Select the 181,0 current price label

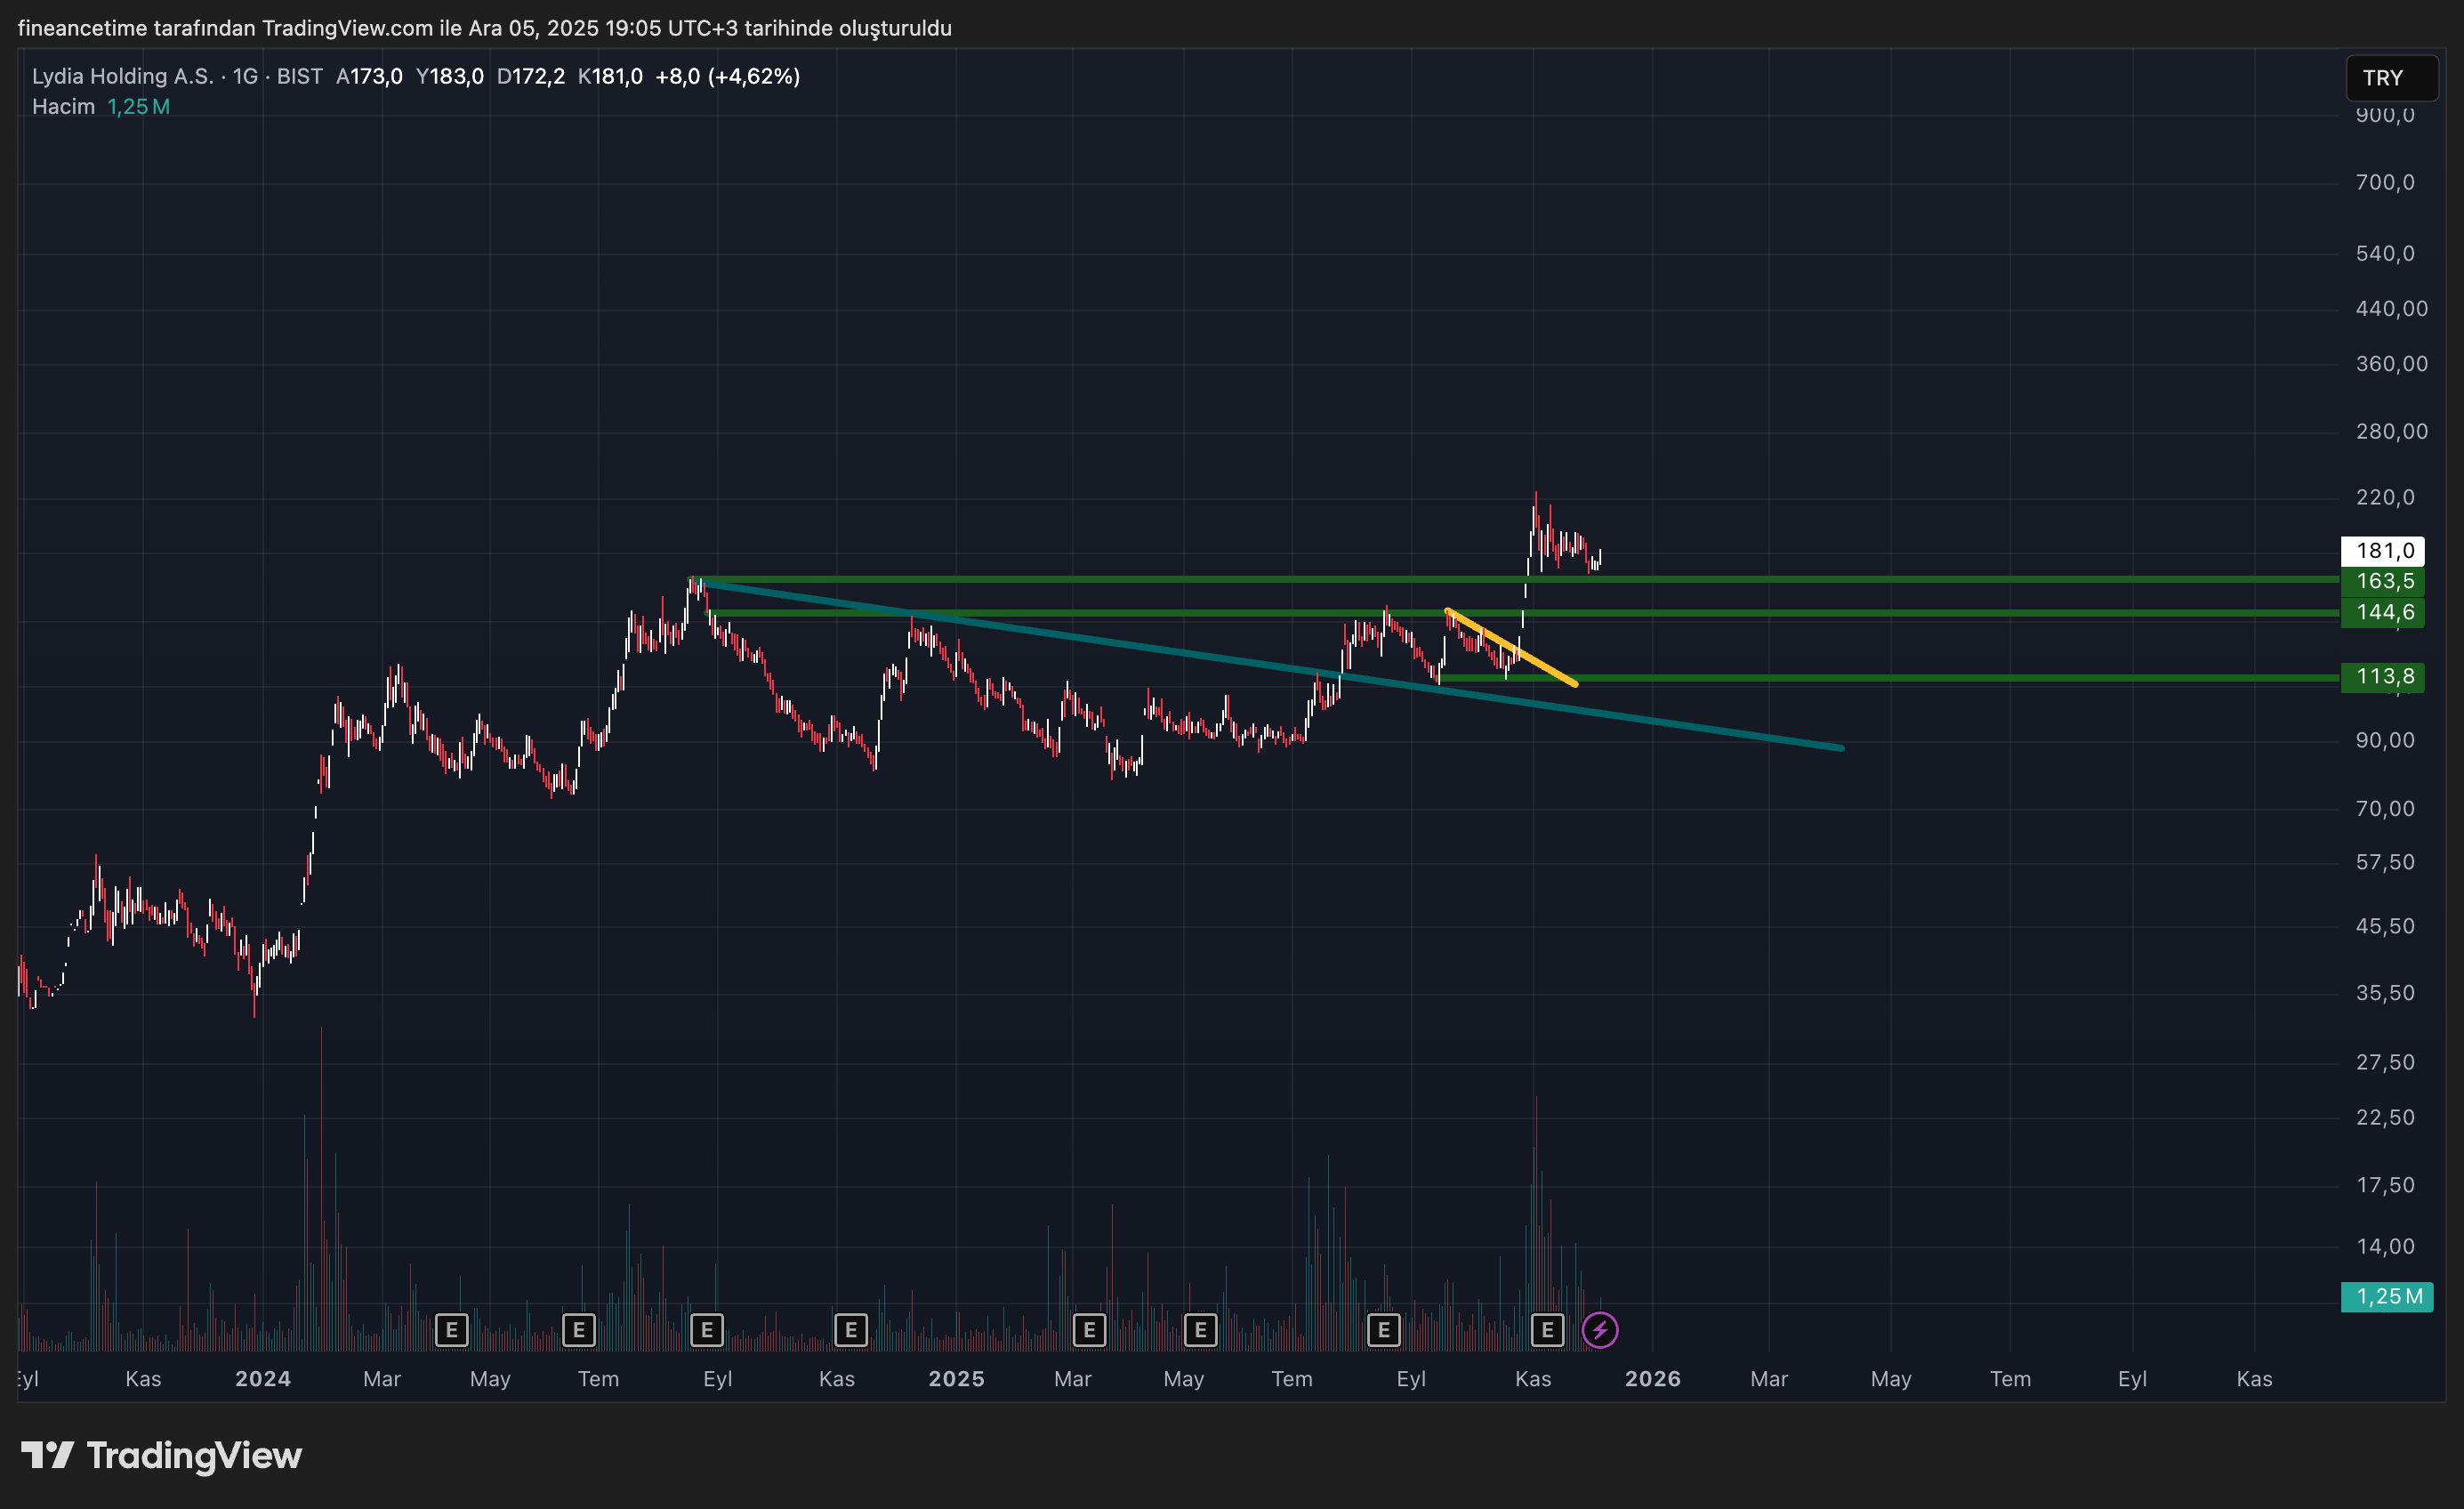(2382, 551)
